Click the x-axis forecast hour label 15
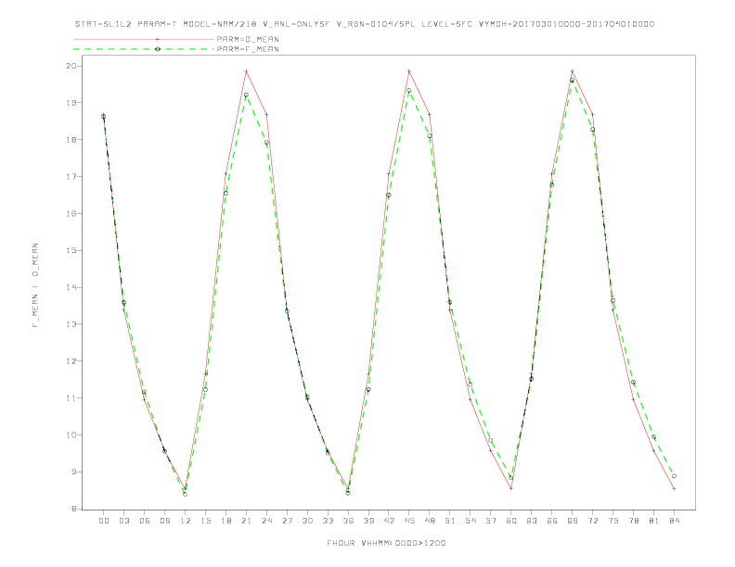The image size is (735, 567). click(205, 521)
